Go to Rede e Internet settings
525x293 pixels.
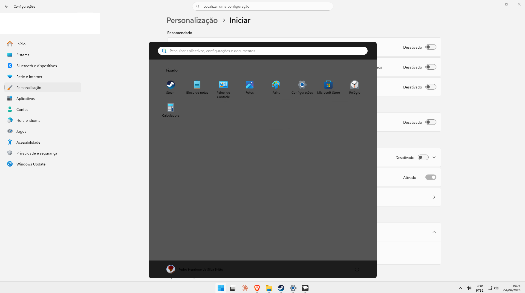(x=43, y=77)
